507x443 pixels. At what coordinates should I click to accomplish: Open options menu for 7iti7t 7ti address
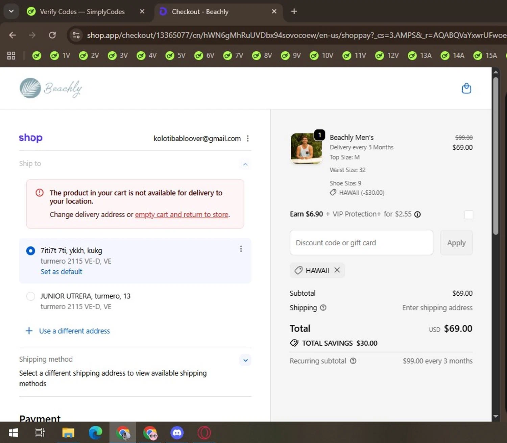(241, 249)
